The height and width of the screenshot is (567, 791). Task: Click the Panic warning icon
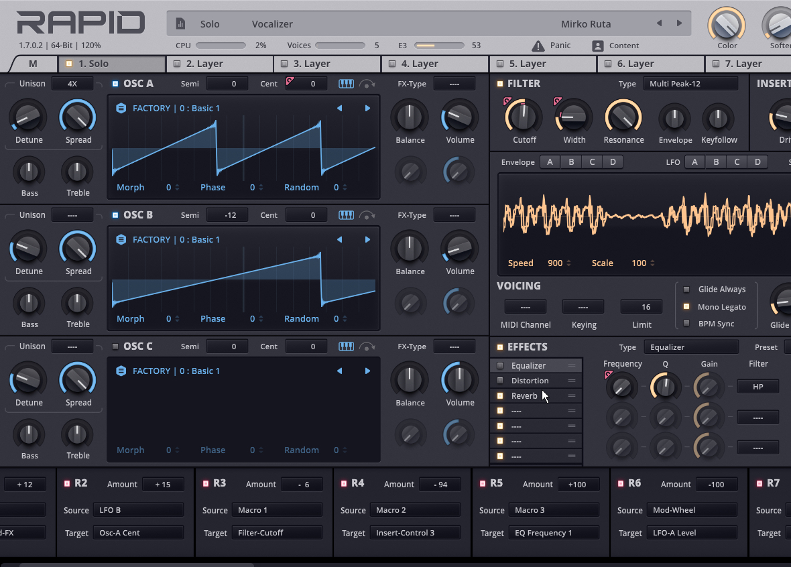538,46
